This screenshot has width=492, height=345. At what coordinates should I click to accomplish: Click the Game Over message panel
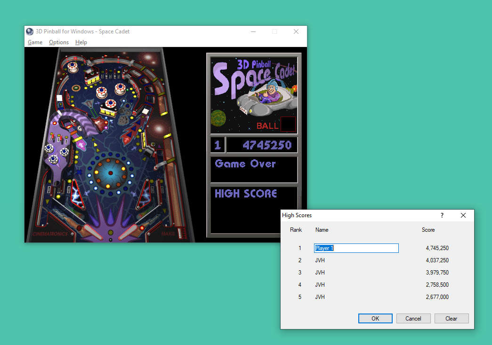[254, 169]
